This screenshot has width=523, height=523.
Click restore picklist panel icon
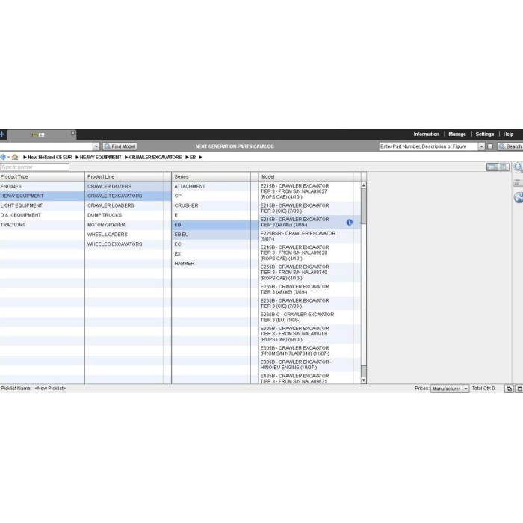click(509, 389)
